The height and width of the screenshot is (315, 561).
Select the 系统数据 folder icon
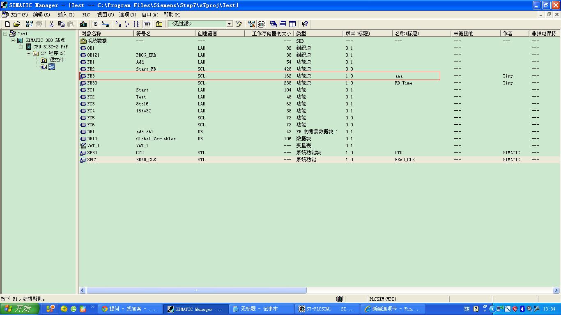click(x=83, y=41)
